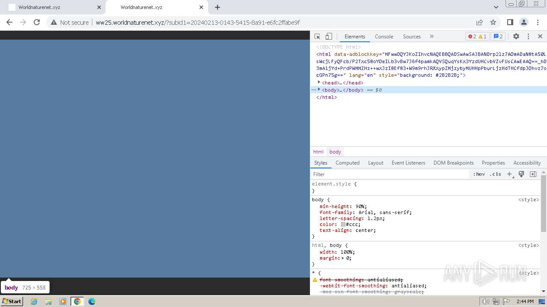Toggle the computed styles sidebar icon

pos(533,174)
